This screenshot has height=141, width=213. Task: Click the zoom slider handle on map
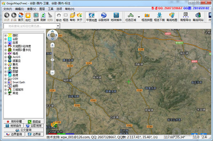click(x=53, y=60)
